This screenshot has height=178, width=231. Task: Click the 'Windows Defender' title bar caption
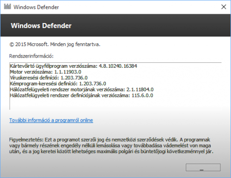36,7
